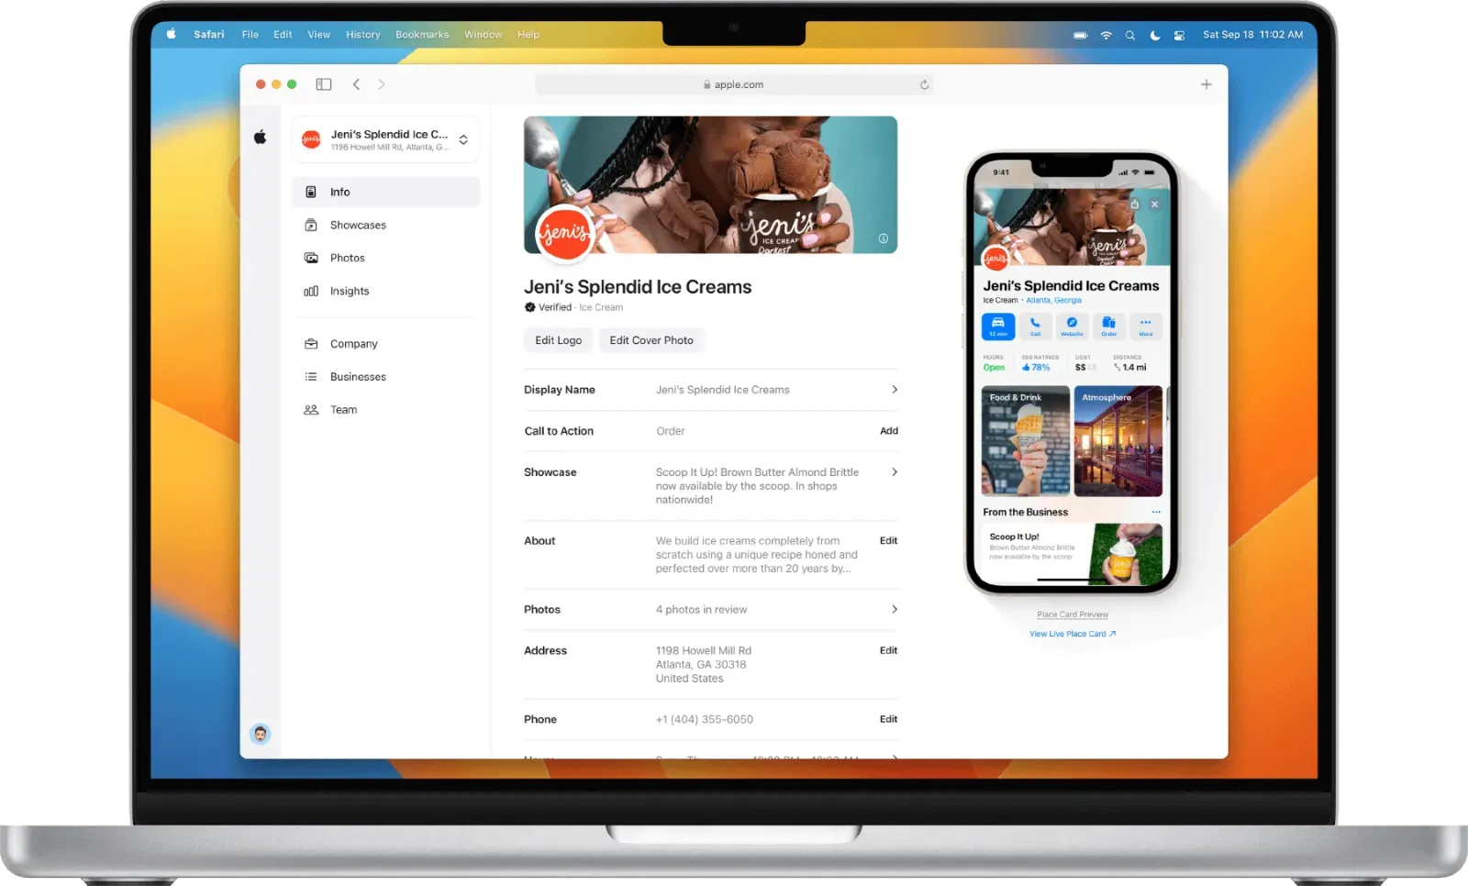Click share icon in phone preview
The height and width of the screenshot is (886, 1468).
(1135, 205)
